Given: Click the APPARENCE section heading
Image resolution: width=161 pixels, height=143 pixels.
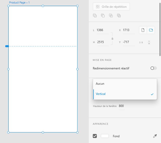Looking at the screenshot, I should point(101,124).
